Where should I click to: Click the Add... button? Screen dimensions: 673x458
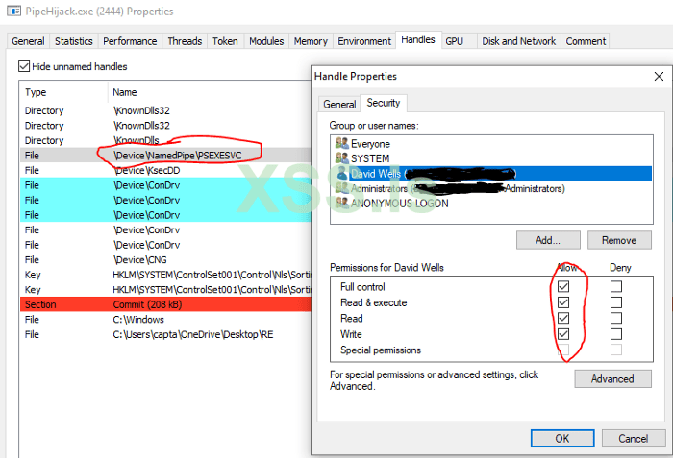click(548, 240)
